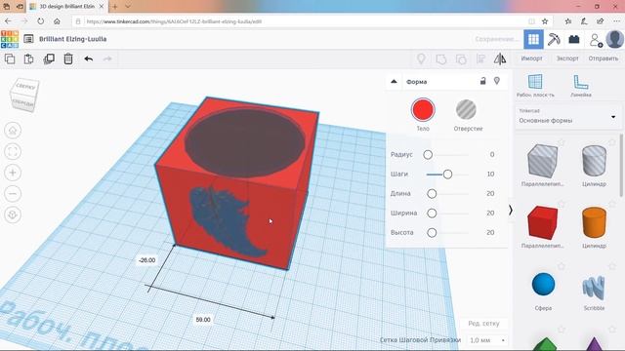The height and width of the screenshot is (351, 625).
Task: Duplicate the selected object
Action: coord(49,58)
